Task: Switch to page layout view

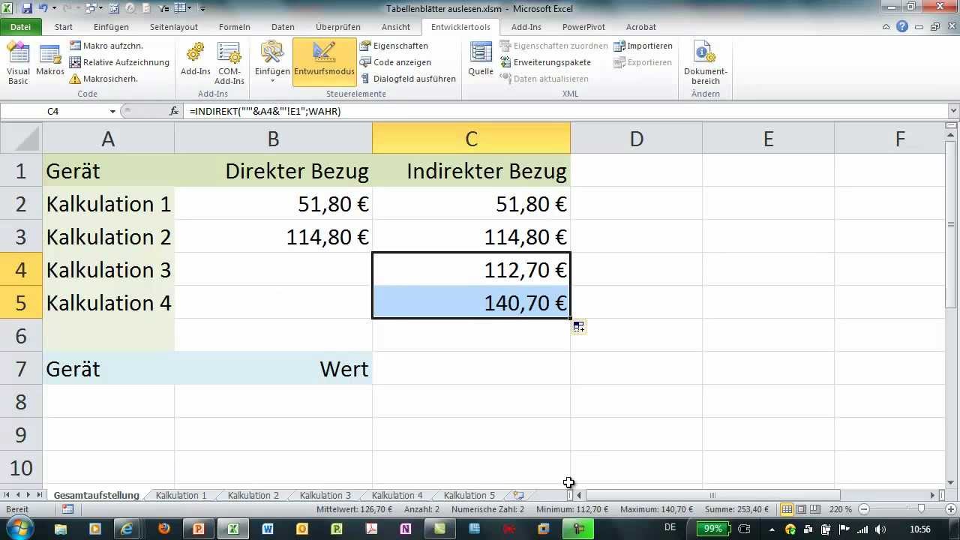Action: 801,509
